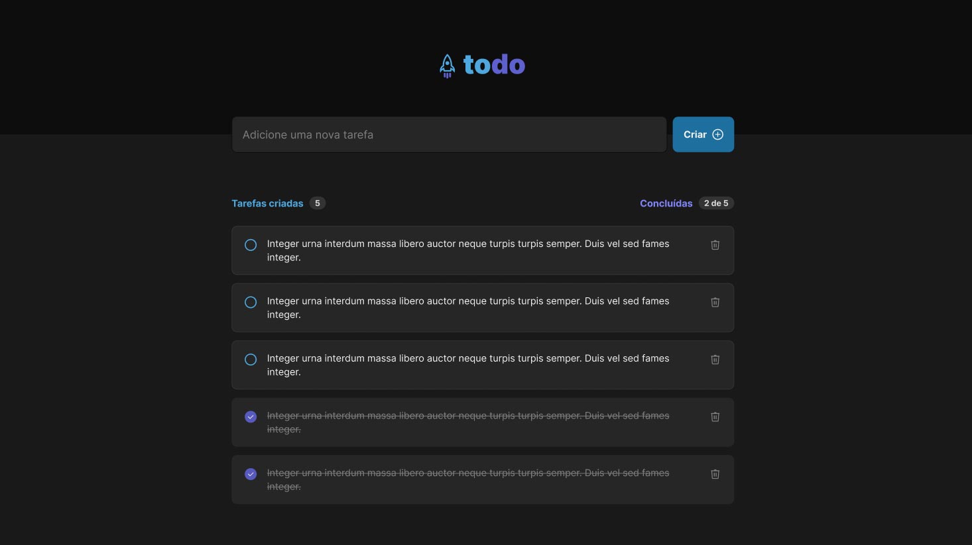
Task: Delete the third task using trash icon
Action: click(715, 360)
